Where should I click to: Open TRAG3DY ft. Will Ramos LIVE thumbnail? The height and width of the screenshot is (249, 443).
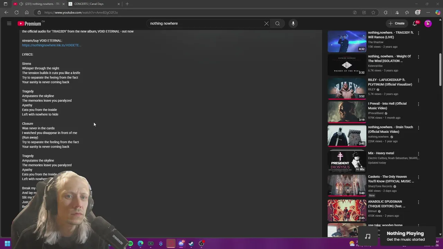pos(347,41)
